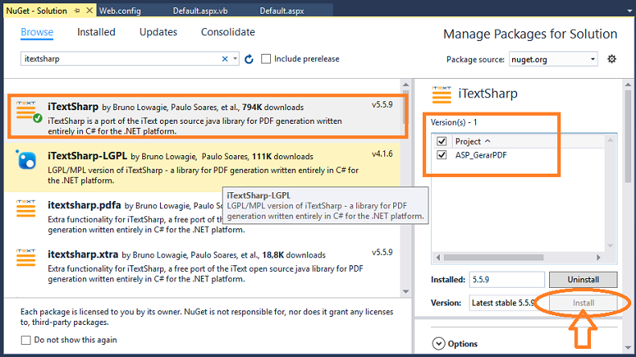
Task: Click the v4.1.6 version label
Action: click(382, 154)
